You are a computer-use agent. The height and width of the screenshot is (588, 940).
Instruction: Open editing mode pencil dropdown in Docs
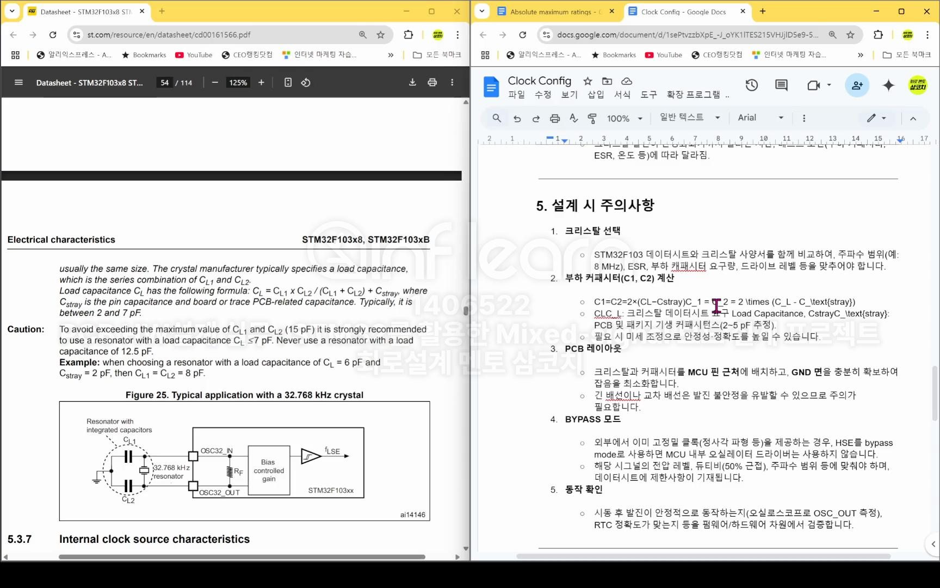pos(876,118)
